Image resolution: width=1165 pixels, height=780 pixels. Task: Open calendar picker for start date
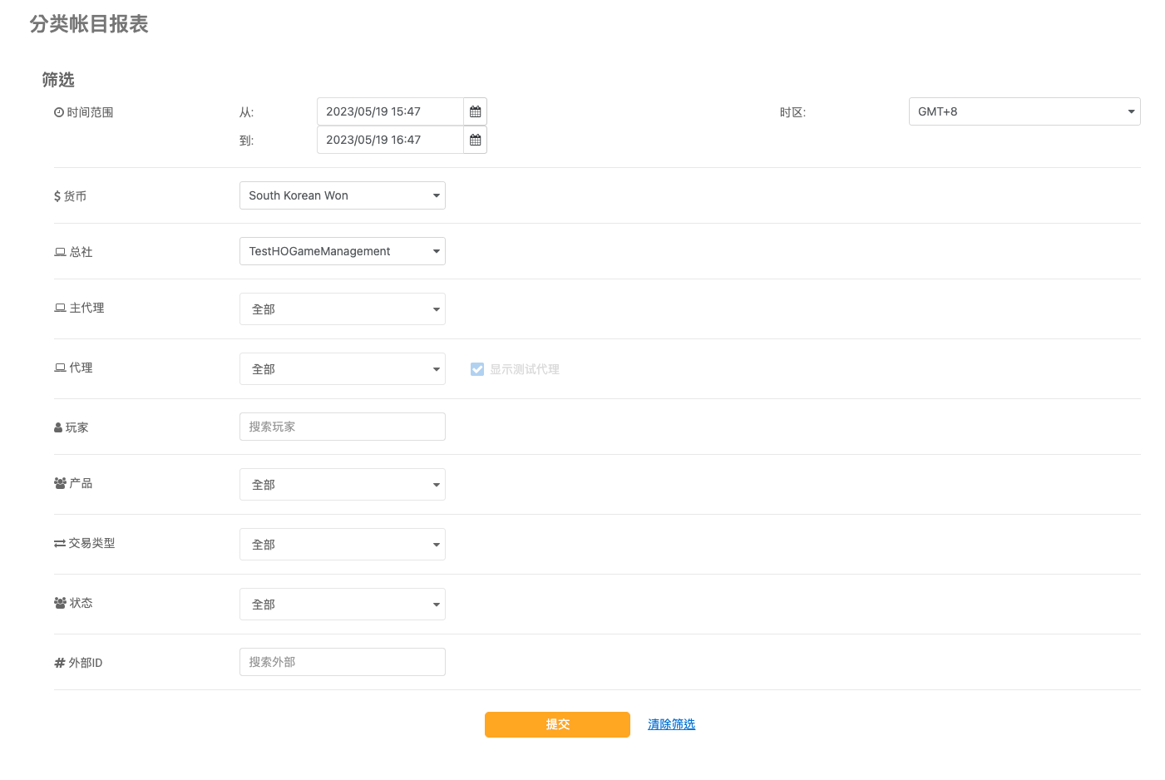tap(475, 111)
